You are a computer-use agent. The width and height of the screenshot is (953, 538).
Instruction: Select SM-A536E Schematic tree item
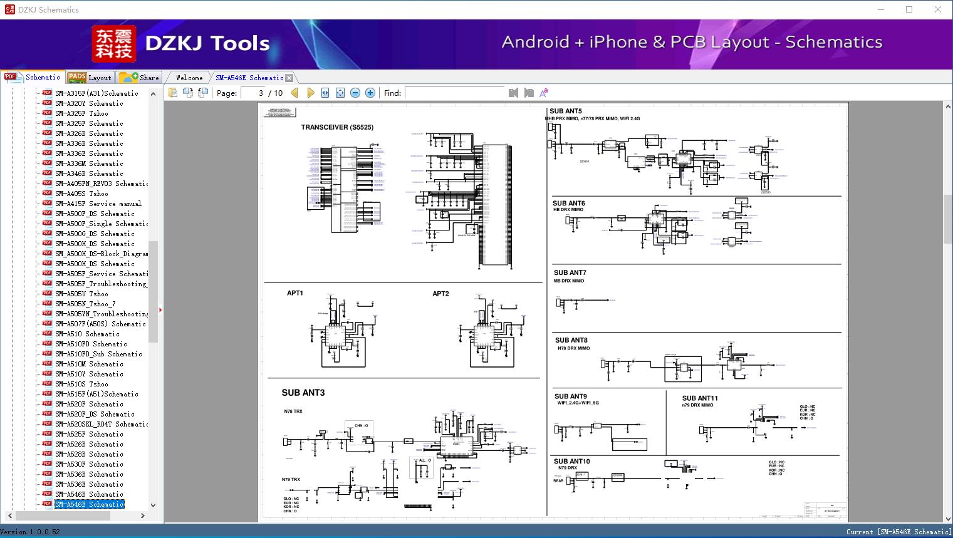click(x=89, y=484)
